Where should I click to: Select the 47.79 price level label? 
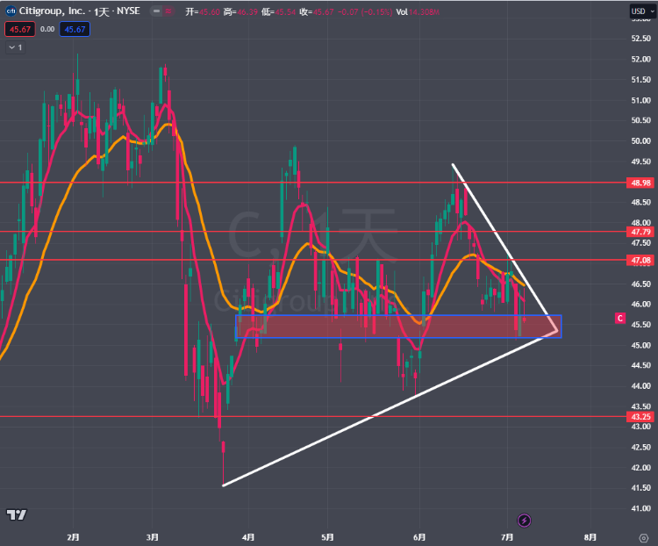click(x=640, y=232)
